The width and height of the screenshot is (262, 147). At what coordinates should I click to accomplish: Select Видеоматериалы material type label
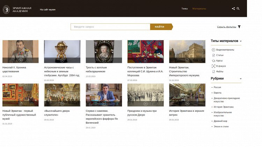click(225, 50)
